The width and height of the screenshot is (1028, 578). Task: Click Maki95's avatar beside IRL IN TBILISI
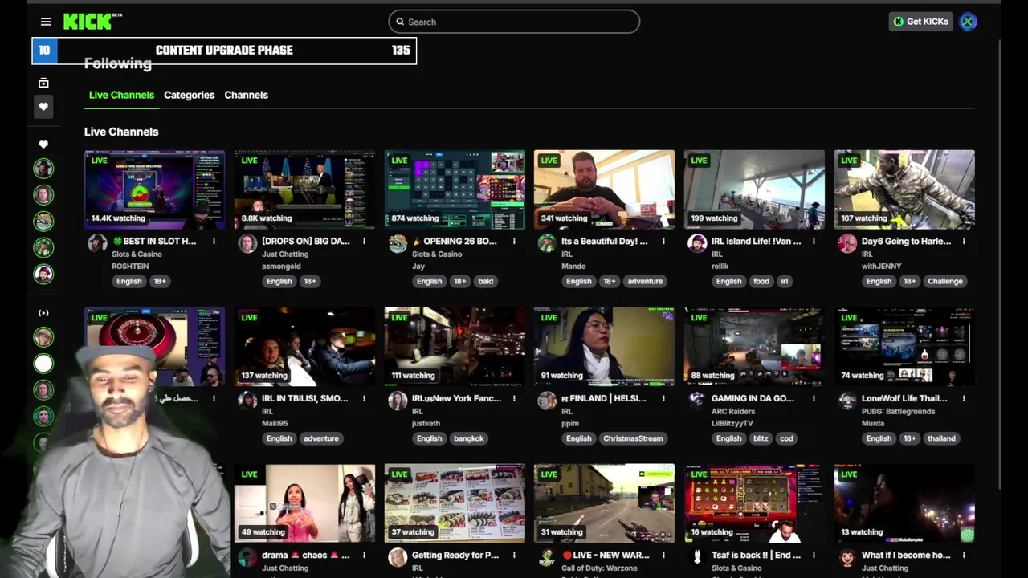pos(247,401)
